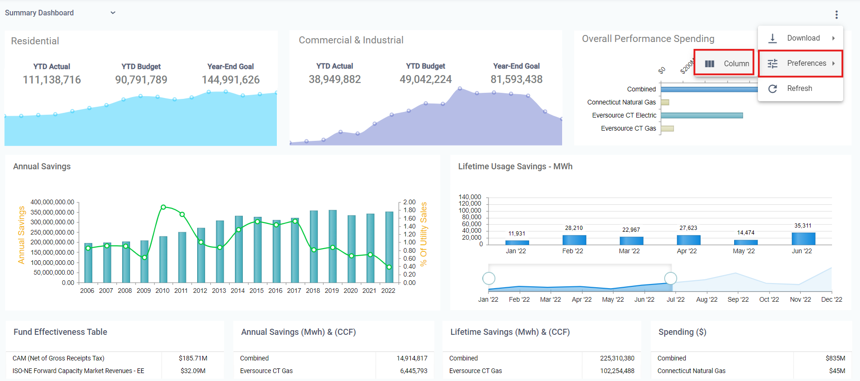
Task: Open the Summary Dashboard dropdown chevron
Action: pyautogui.click(x=113, y=13)
